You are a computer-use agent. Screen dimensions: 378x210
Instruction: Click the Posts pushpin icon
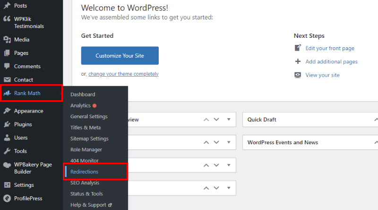click(x=7, y=5)
